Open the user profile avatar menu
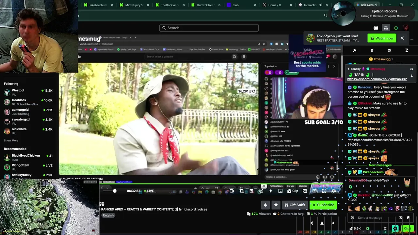 pyautogui.click(x=406, y=28)
